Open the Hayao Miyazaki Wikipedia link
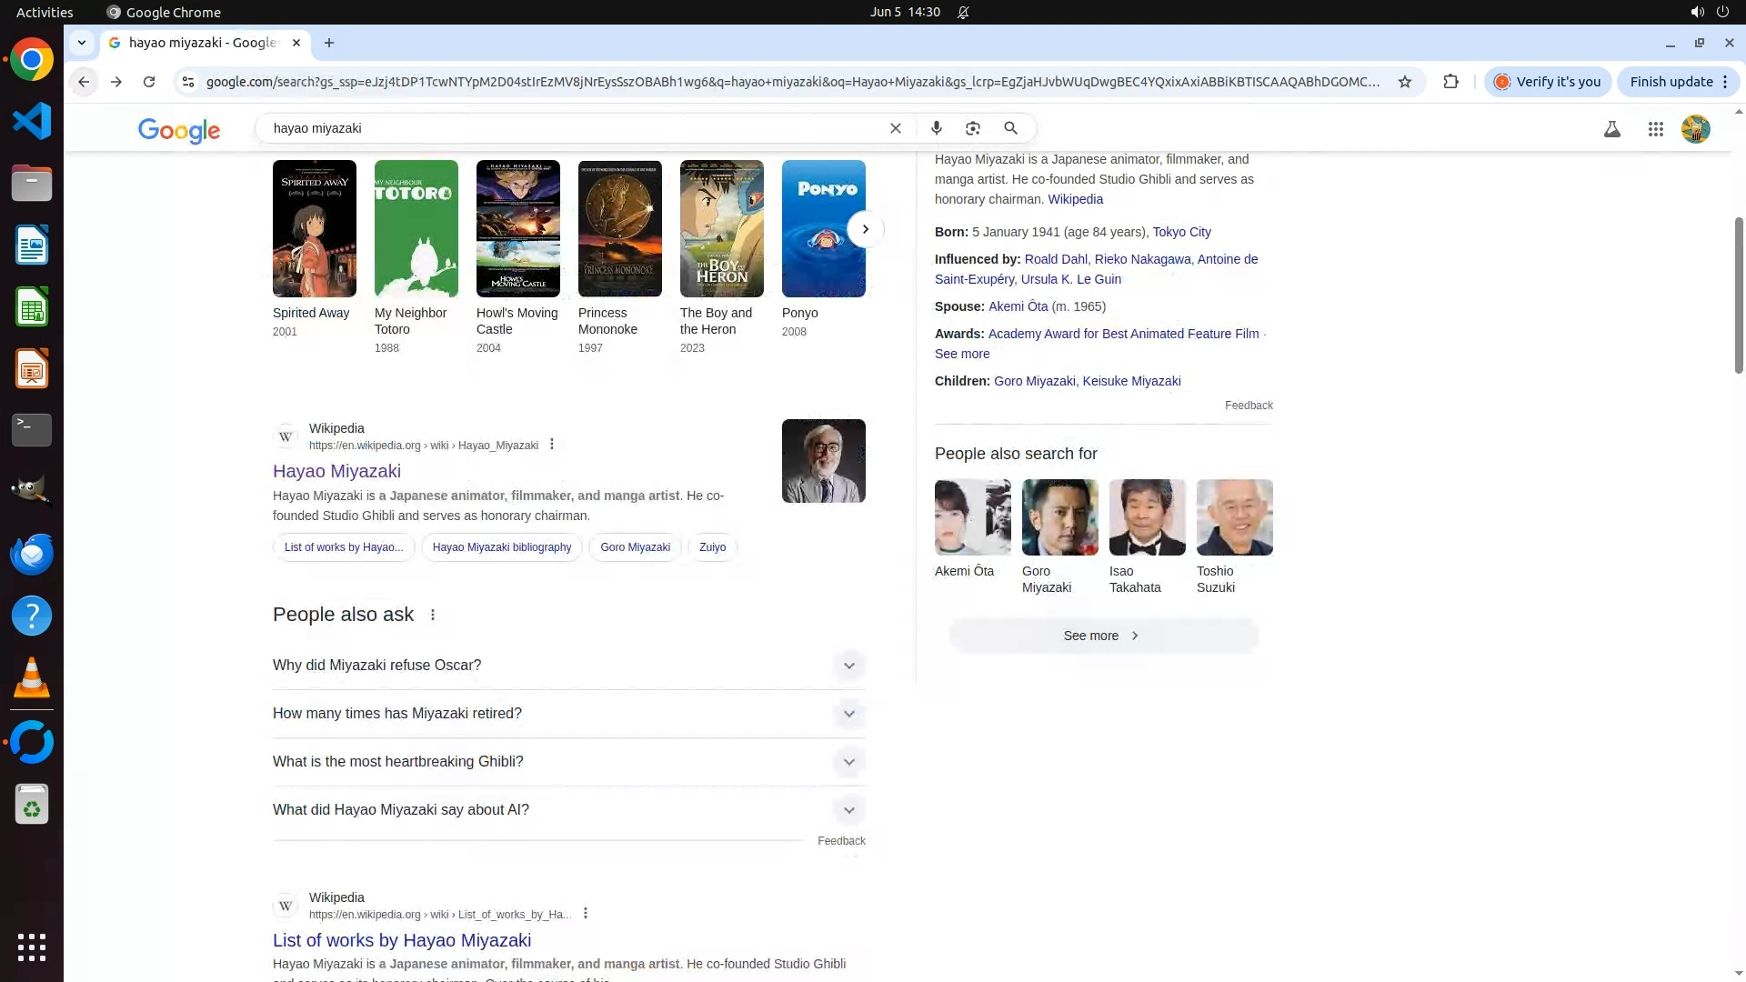Screen dimensions: 1746x982 coord(336,471)
